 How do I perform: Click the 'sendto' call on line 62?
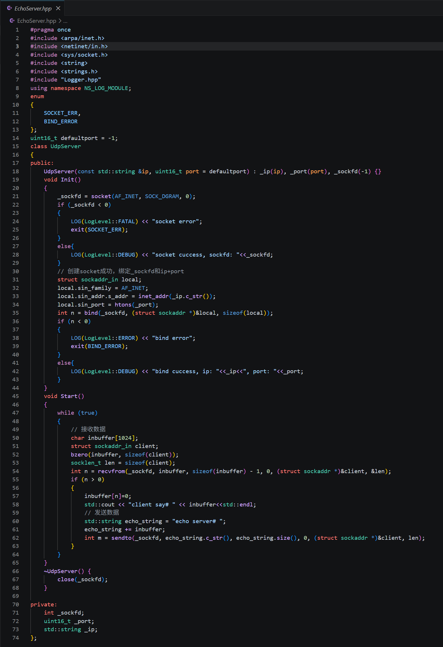pyautogui.click(x=122, y=538)
